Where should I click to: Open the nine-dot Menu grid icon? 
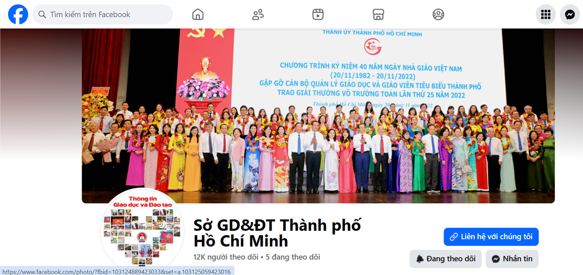(x=545, y=15)
